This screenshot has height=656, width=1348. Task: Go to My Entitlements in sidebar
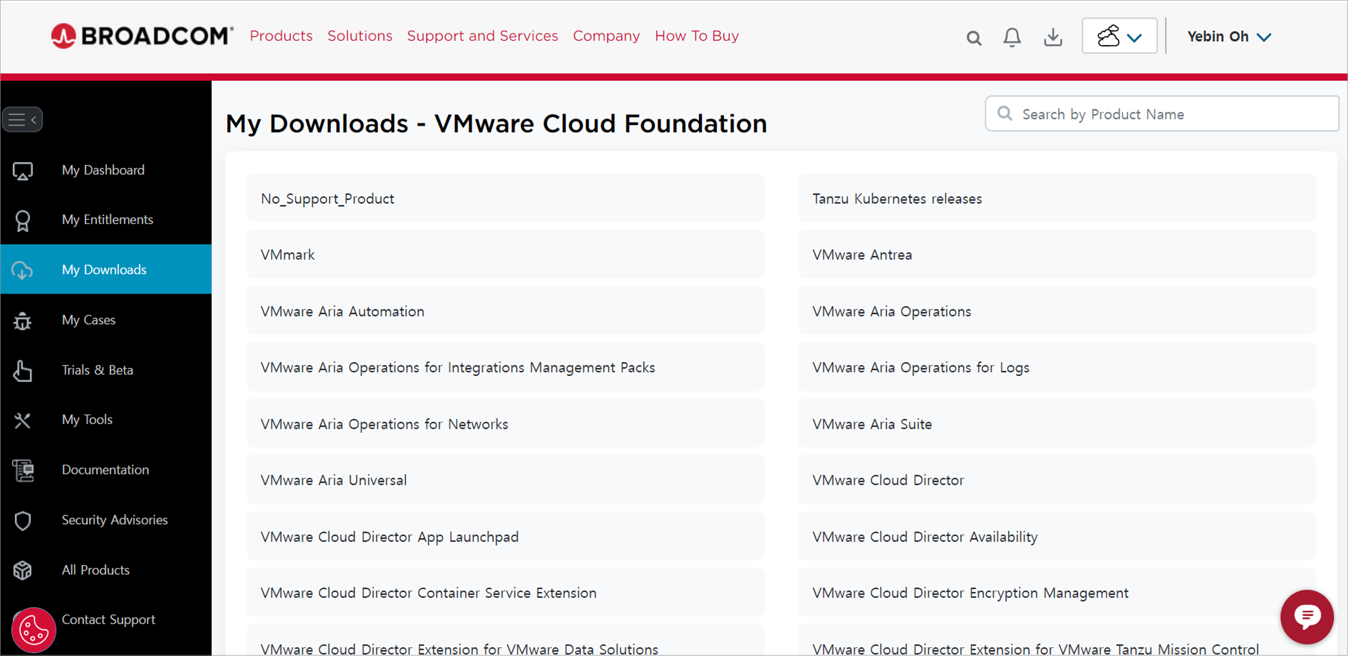pos(107,219)
